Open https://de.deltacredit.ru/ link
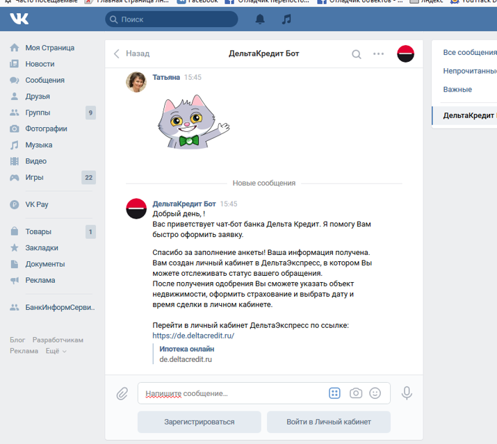The height and width of the screenshot is (444, 497). click(193, 336)
